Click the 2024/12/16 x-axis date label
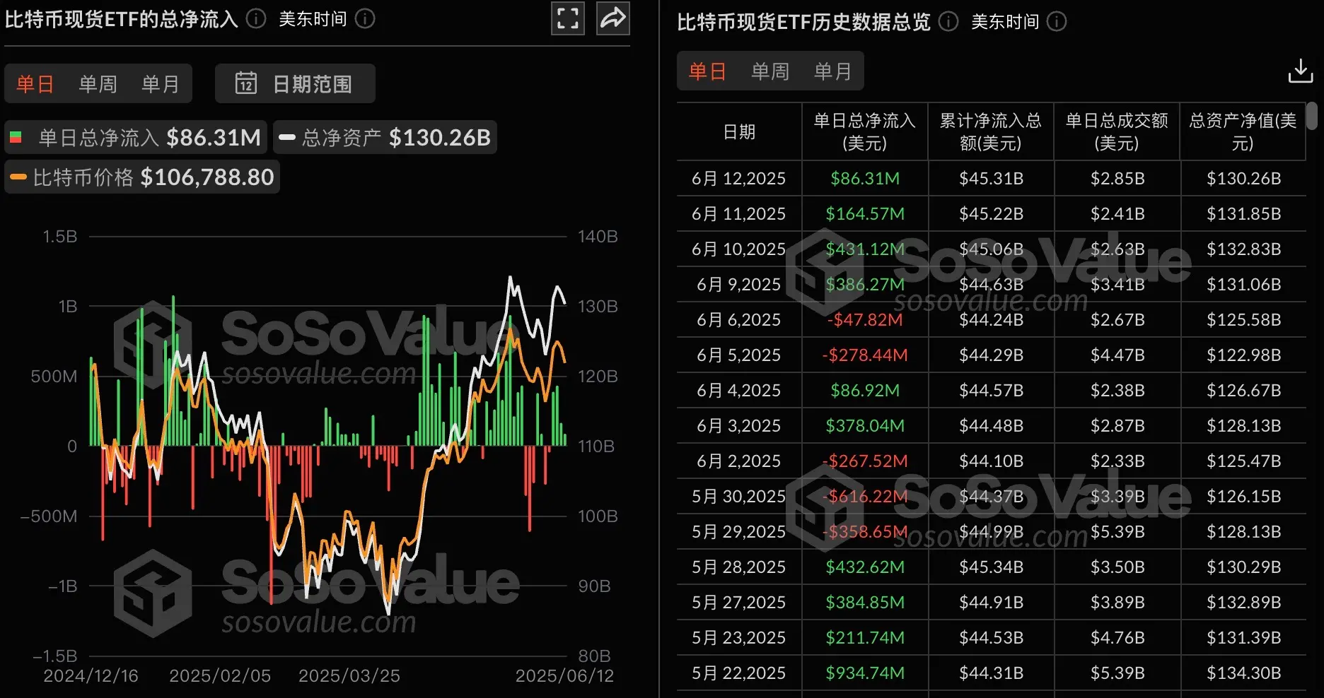The height and width of the screenshot is (698, 1324). (91, 676)
